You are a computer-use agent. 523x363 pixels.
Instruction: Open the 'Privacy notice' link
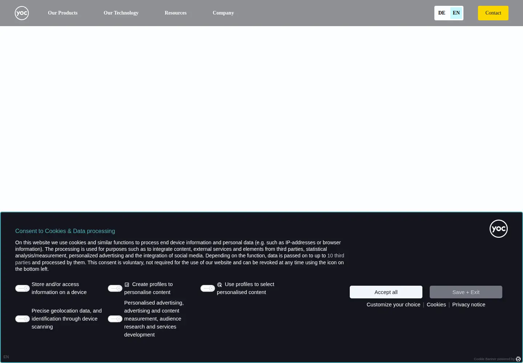coord(469,305)
